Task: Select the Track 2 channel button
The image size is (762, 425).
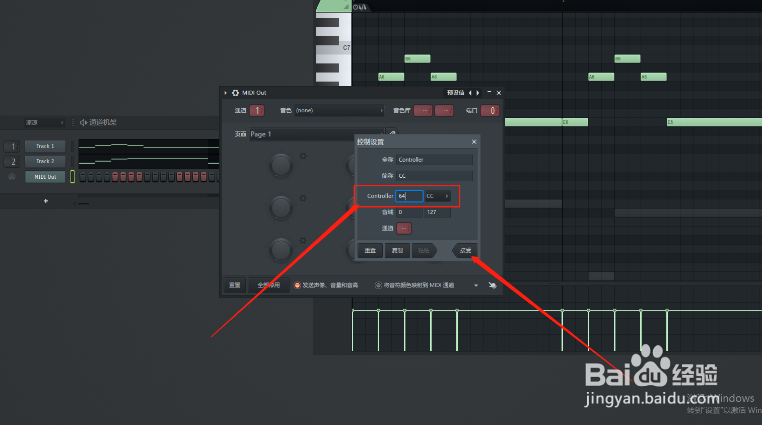Action: pyautogui.click(x=45, y=161)
